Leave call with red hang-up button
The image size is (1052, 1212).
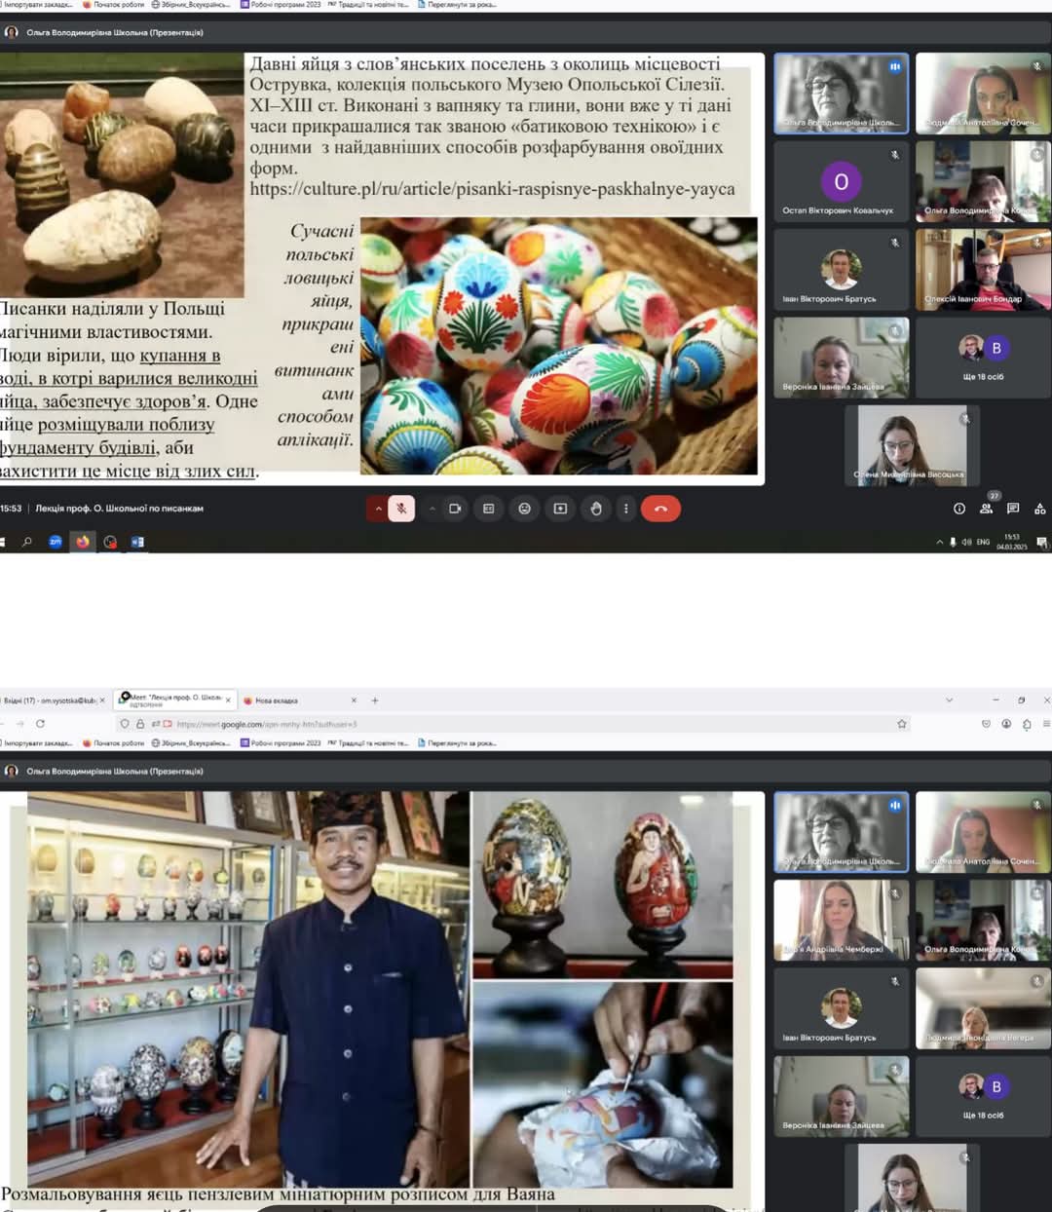point(660,509)
